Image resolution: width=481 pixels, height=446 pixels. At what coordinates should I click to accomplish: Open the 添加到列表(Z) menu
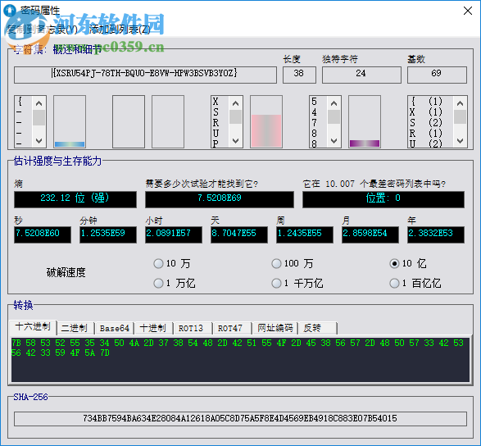120,30
